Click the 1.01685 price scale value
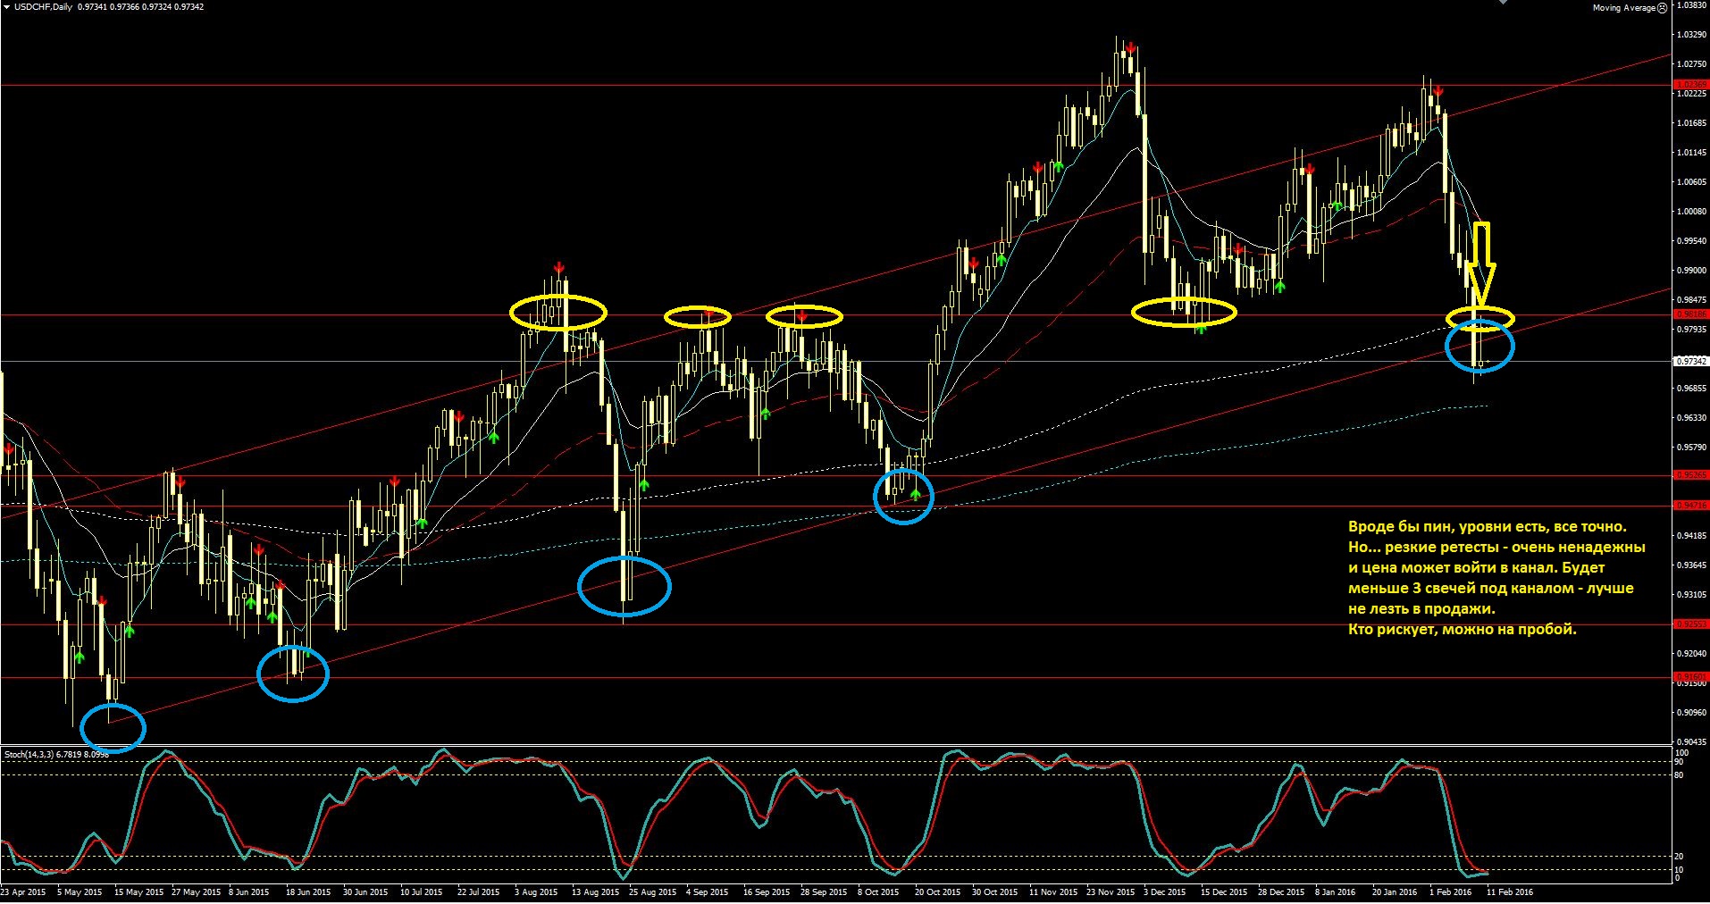 point(1691,123)
